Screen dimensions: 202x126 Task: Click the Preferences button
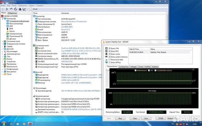172,118
